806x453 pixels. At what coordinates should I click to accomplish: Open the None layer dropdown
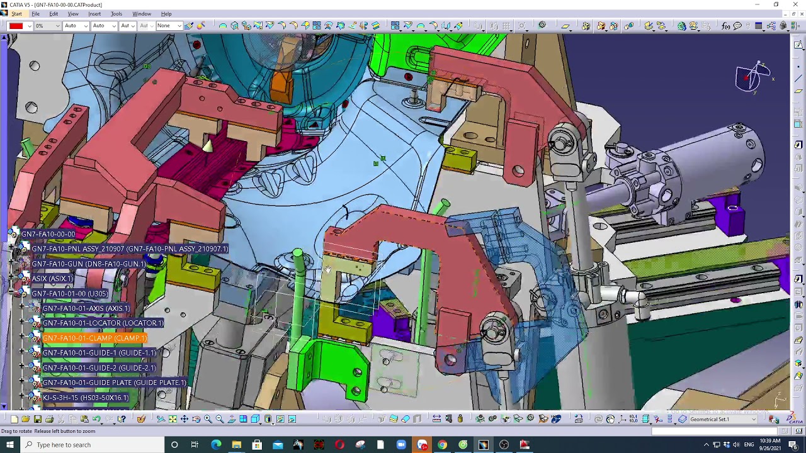pyautogui.click(x=179, y=26)
